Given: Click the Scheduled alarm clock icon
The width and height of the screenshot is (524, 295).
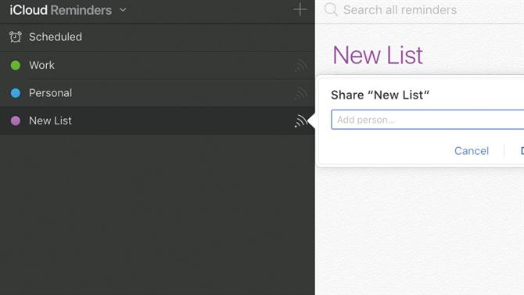Looking at the screenshot, I should [16, 37].
